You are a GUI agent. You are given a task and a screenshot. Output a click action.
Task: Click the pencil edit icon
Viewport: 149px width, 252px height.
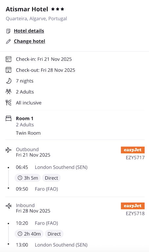coord(8,41)
